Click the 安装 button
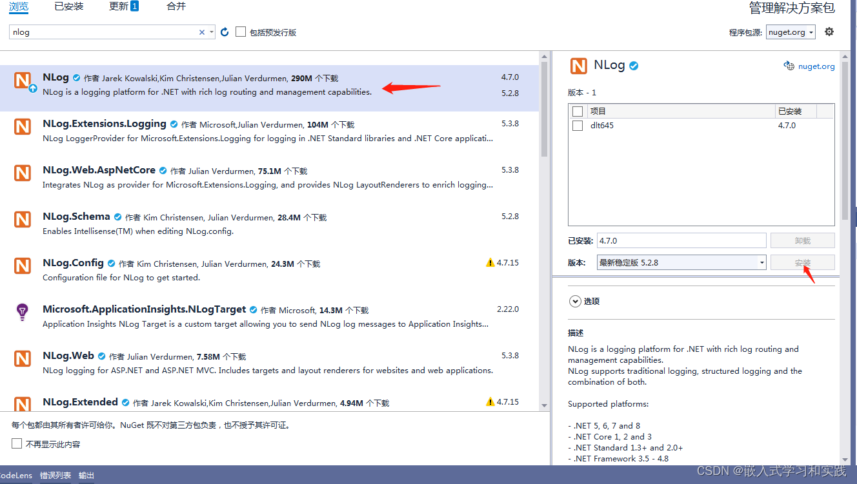 click(x=802, y=262)
